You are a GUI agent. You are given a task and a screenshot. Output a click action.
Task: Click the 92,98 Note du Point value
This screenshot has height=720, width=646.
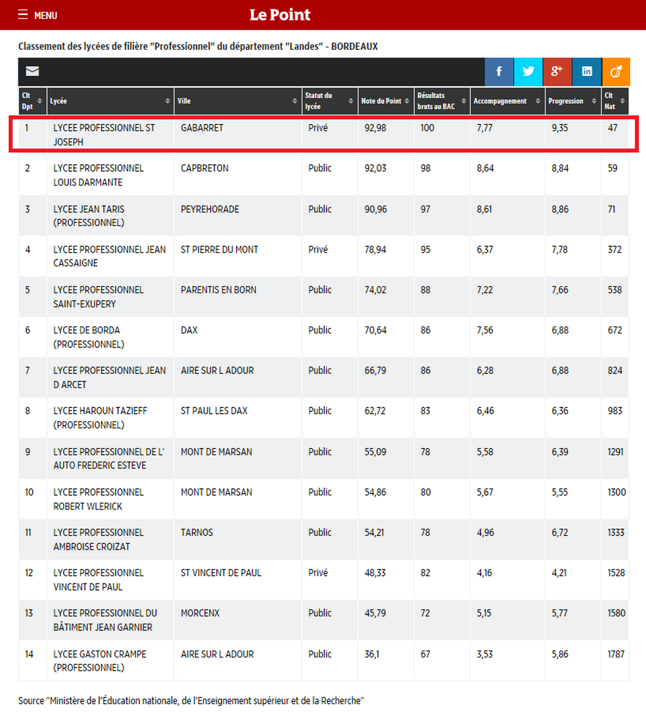(x=375, y=128)
